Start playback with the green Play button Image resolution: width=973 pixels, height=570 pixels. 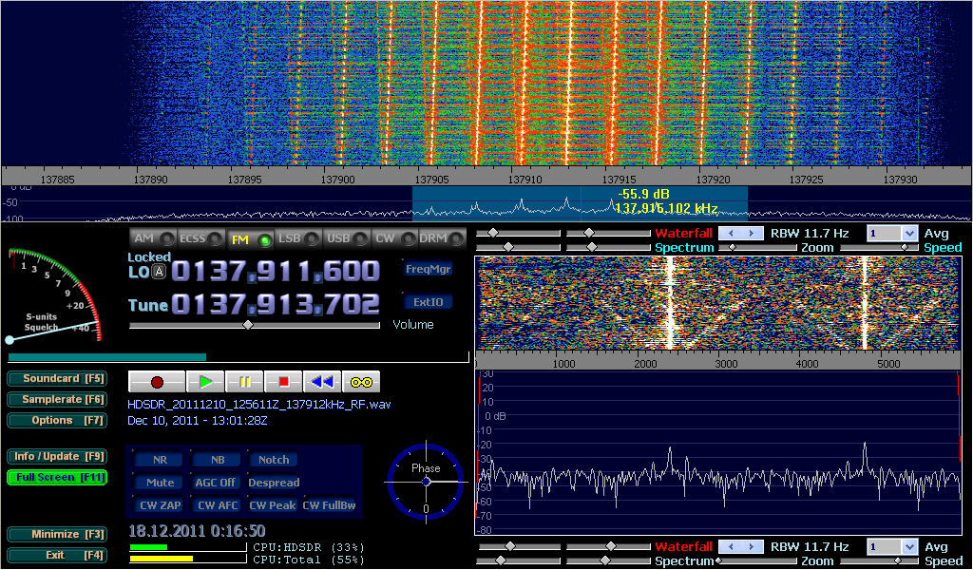[205, 382]
